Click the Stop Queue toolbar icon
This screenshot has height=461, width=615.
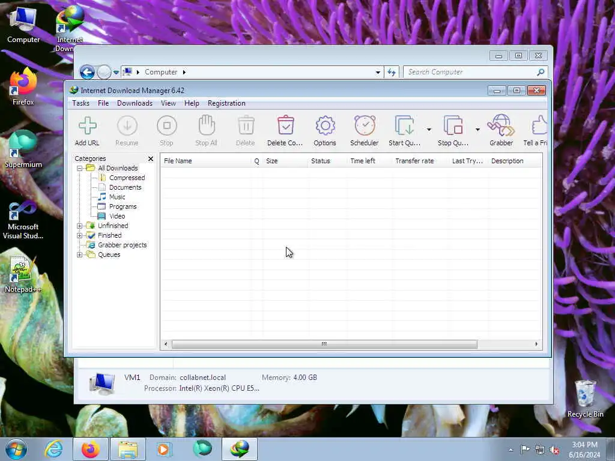pos(453,131)
